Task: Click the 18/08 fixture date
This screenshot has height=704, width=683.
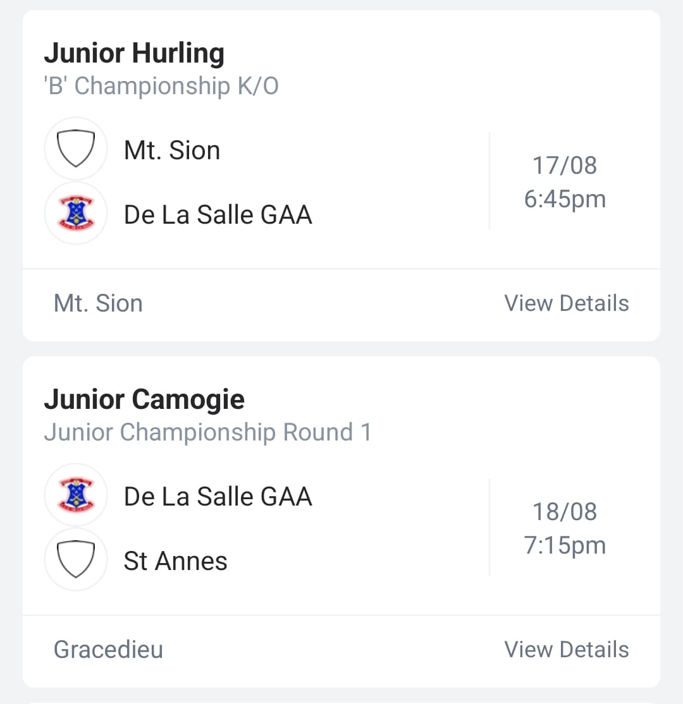Action: click(x=565, y=511)
